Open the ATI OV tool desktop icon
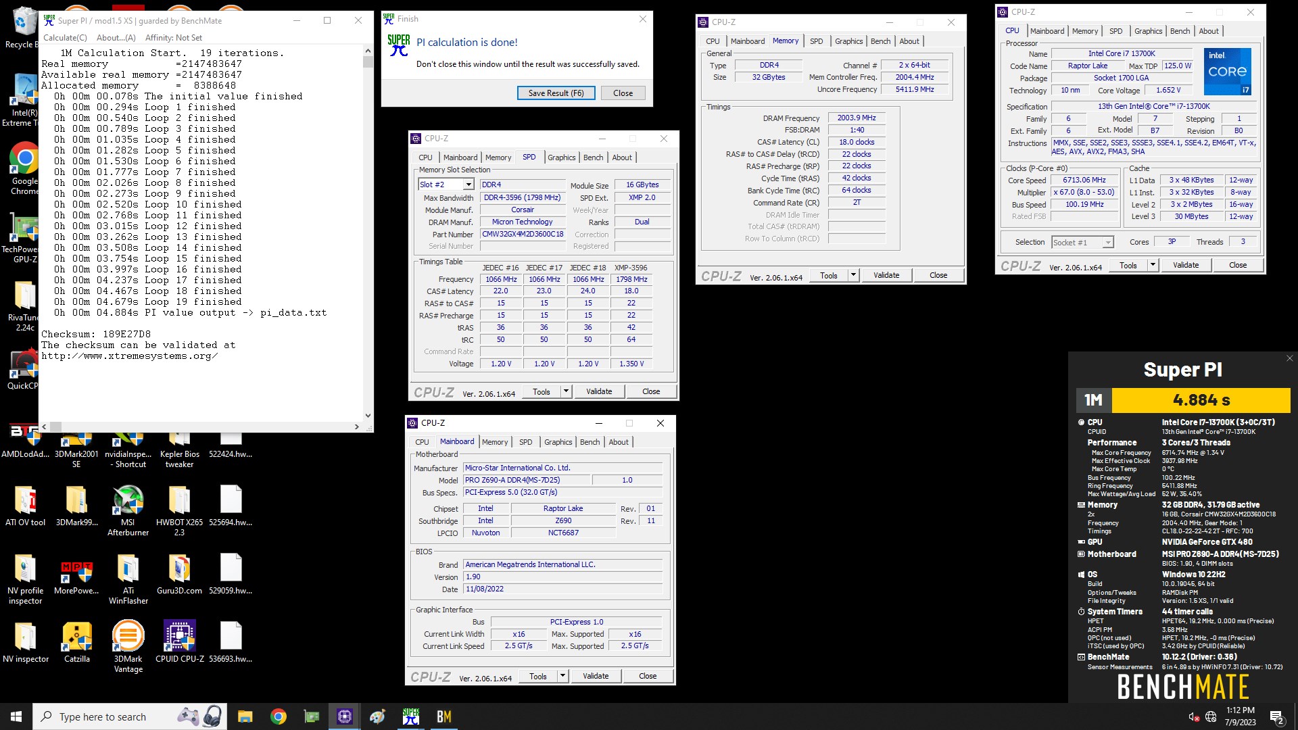The image size is (1298, 730). point(25,506)
